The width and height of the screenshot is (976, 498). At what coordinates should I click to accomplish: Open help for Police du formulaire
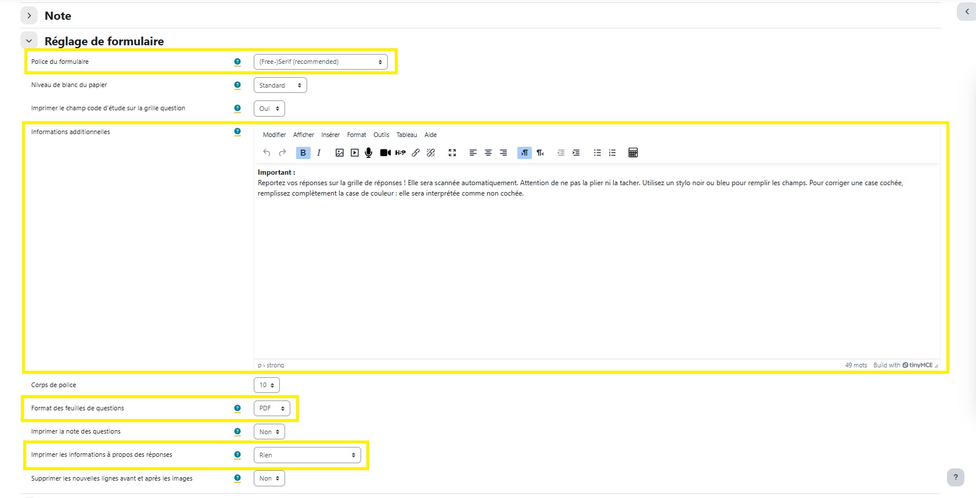pyautogui.click(x=237, y=62)
